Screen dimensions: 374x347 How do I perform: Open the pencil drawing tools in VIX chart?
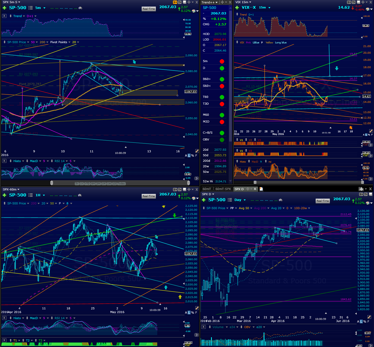[x=371, y=131]
